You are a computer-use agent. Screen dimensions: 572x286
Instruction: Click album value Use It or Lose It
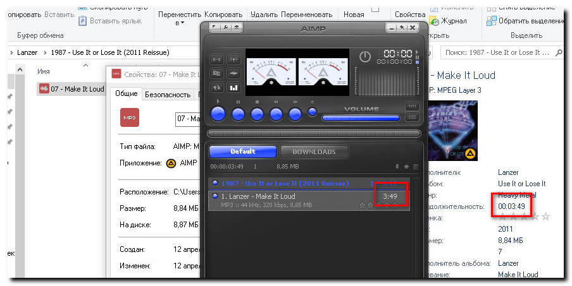522,183
